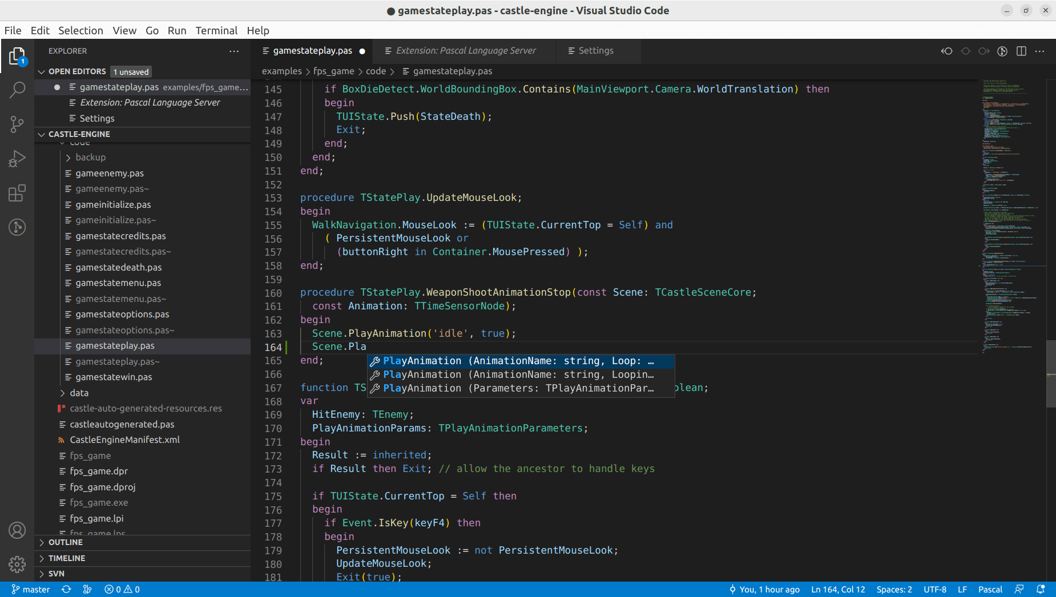Split the editor to the right
The width and height of the screenshot is (1056, 597).
coord(1021,51)
